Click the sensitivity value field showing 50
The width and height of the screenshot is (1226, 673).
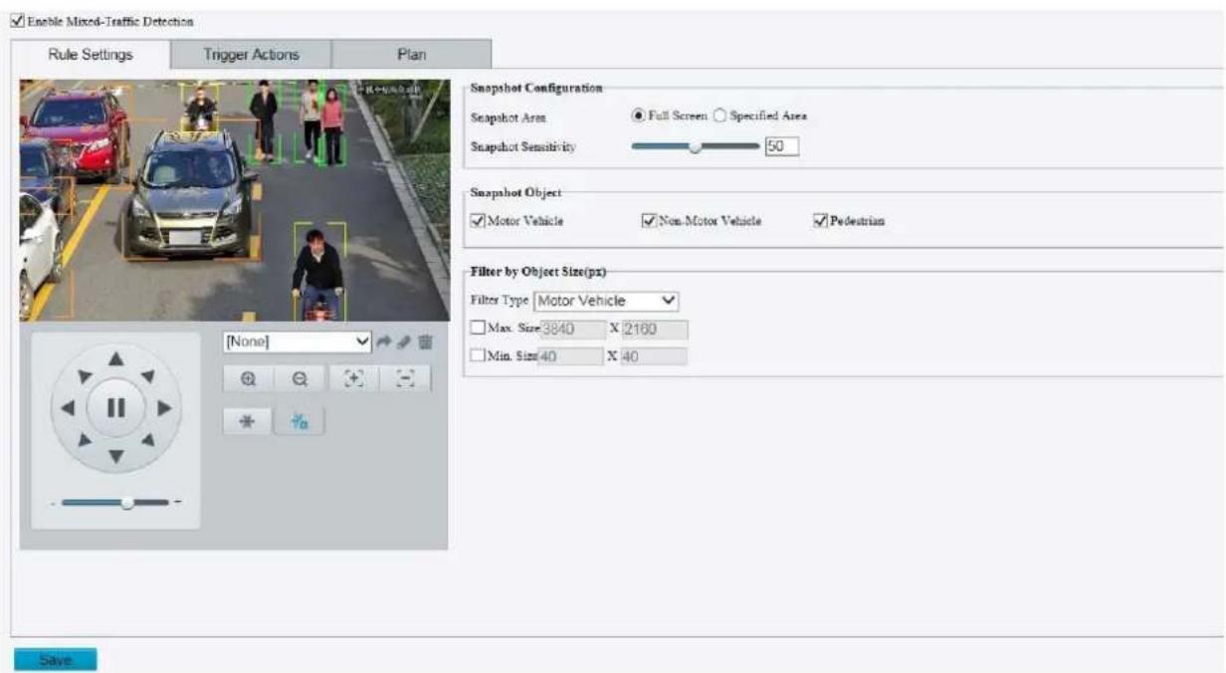782,147
